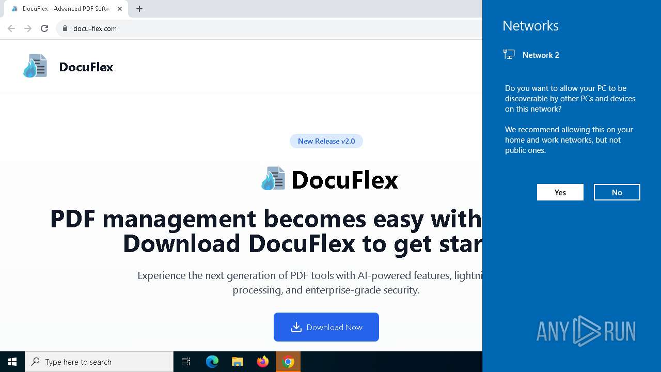Click the Download Now button

point(326,327)
